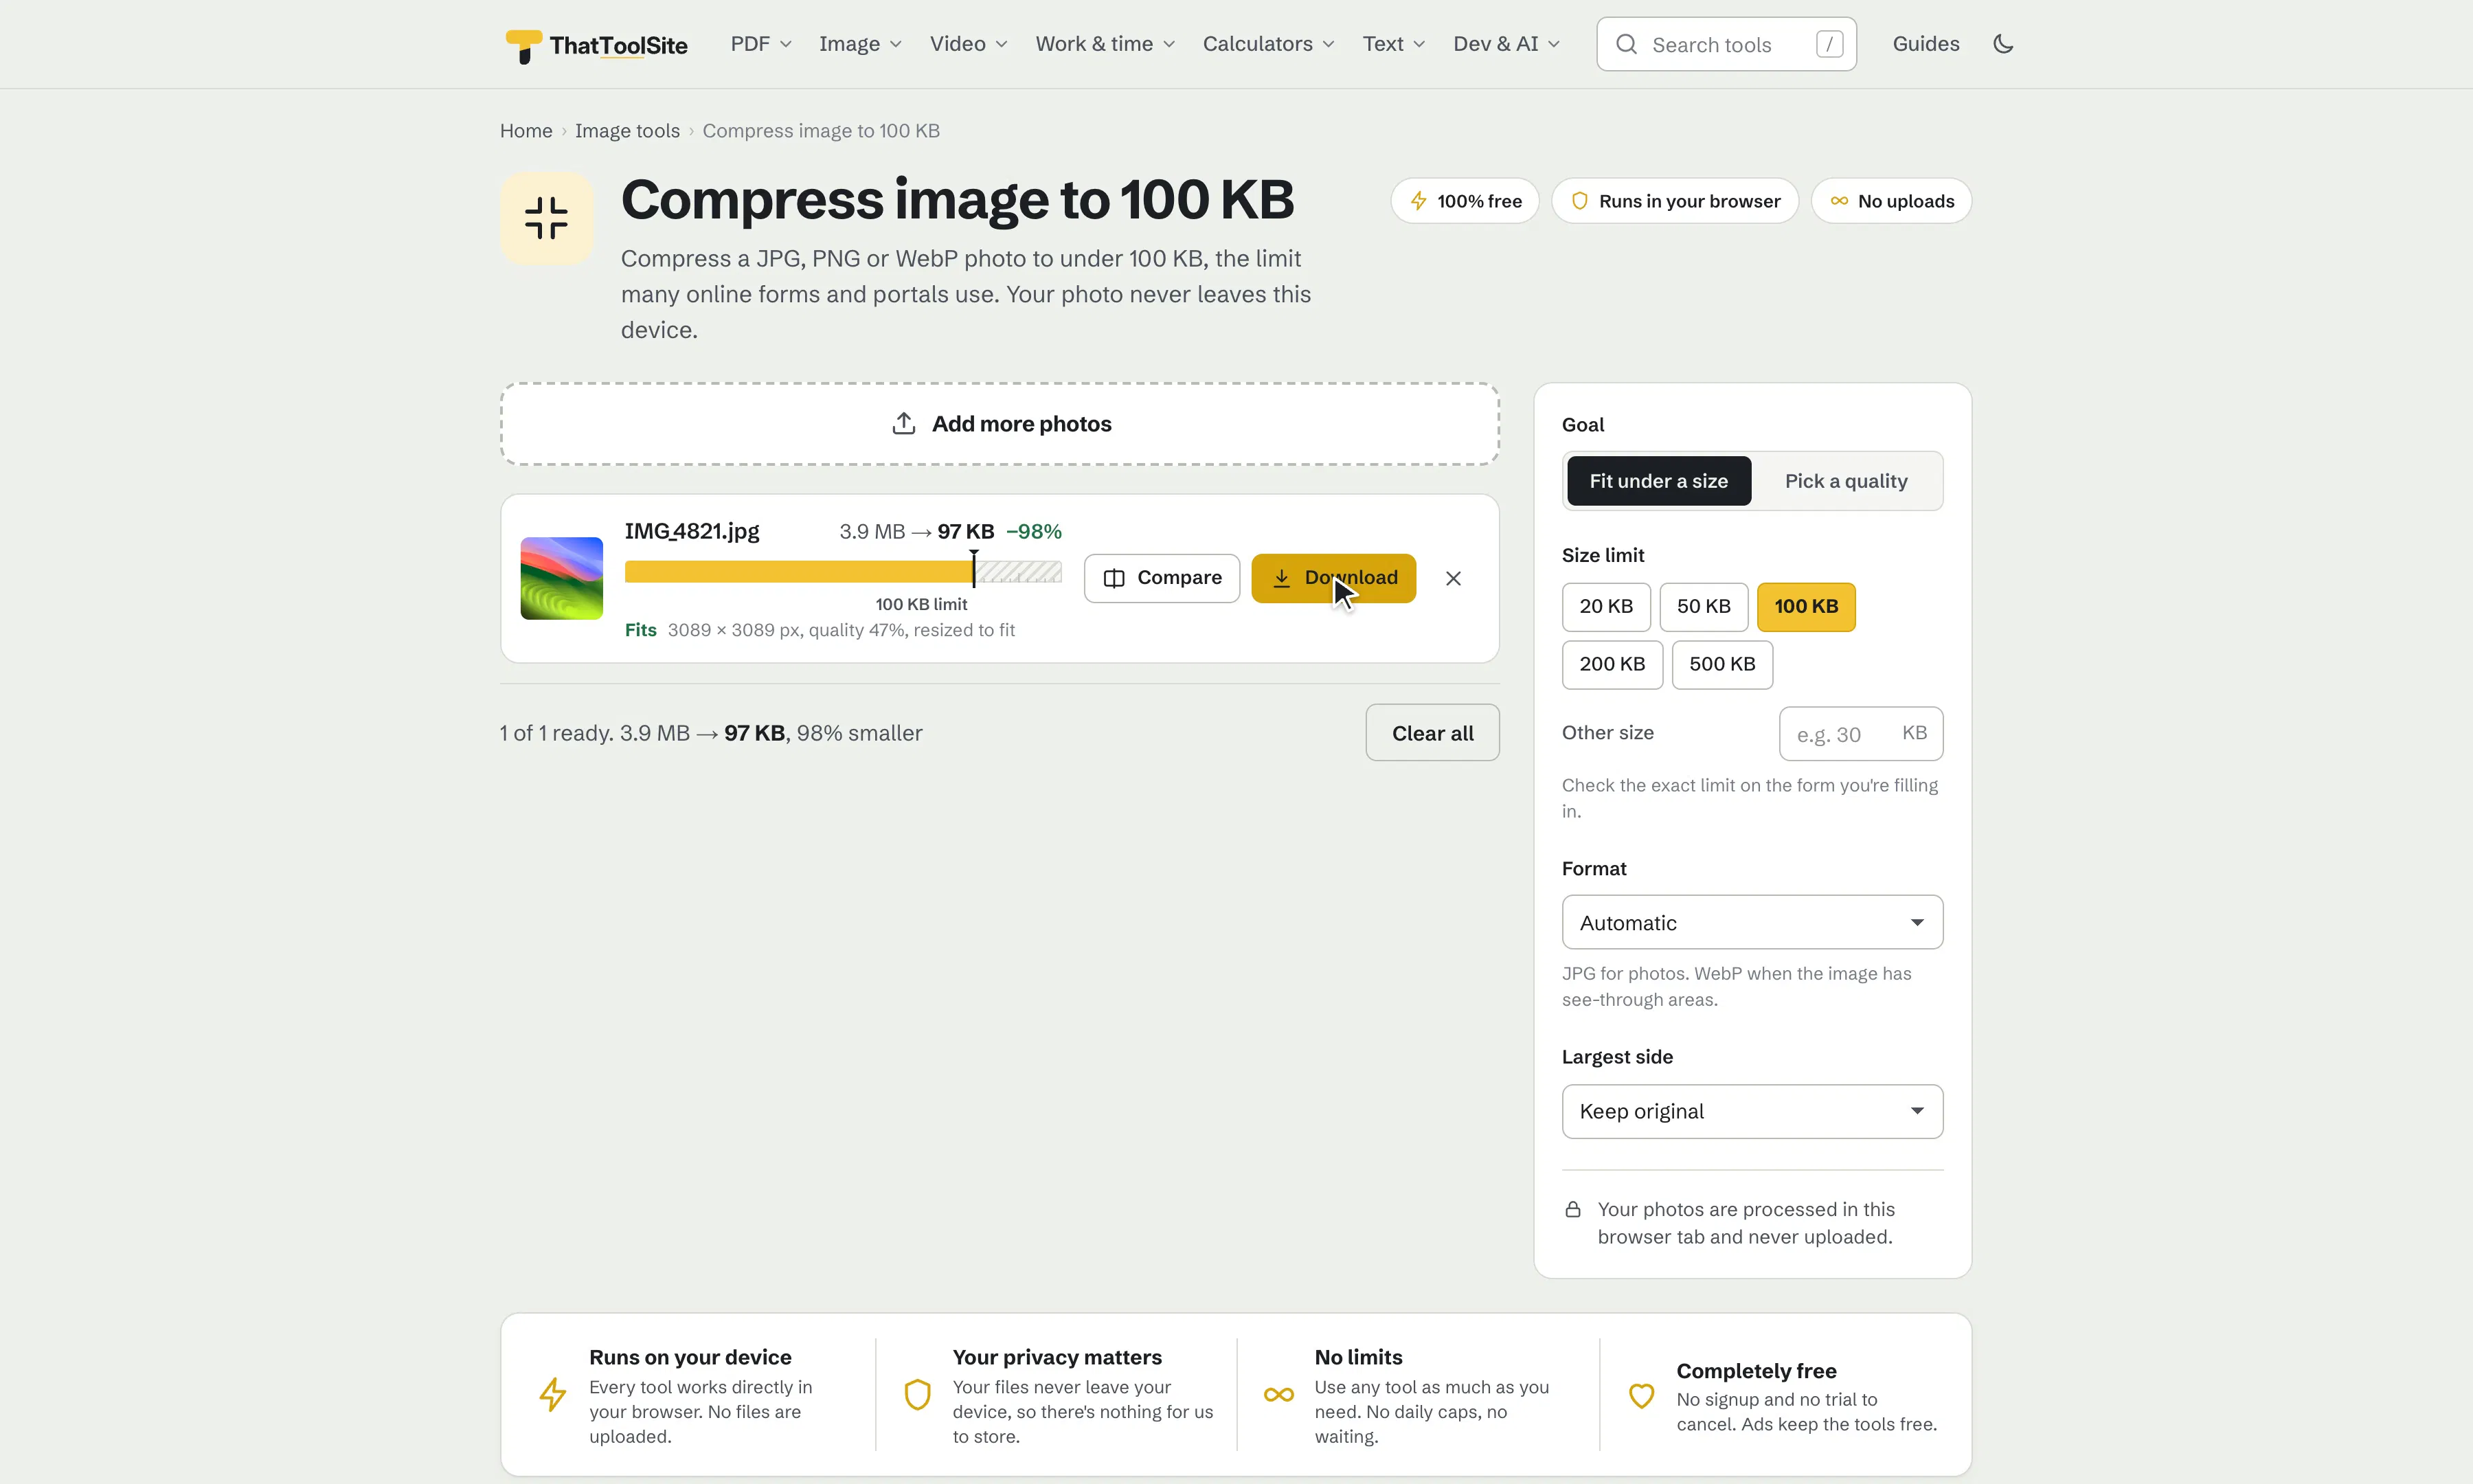Click the search magnifier icon
The height and width of the screenshot is (1484, 2473).
click(1627, 44)
